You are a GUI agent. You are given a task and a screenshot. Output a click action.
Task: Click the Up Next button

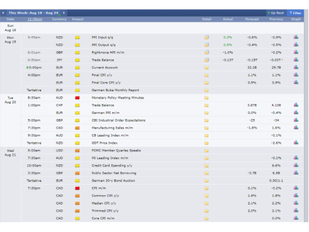click(x=276, y=13)
